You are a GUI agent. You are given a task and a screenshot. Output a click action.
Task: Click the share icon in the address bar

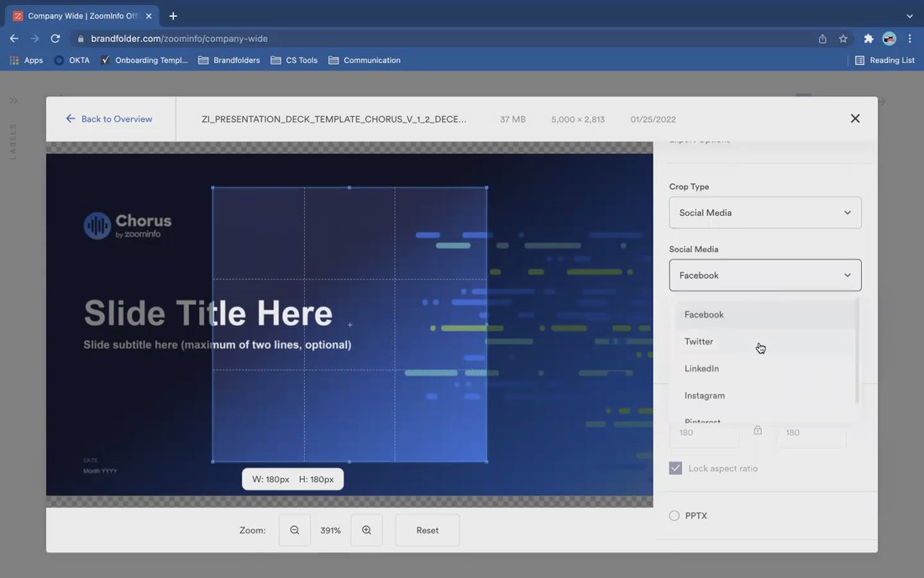(x=822, y=38)
